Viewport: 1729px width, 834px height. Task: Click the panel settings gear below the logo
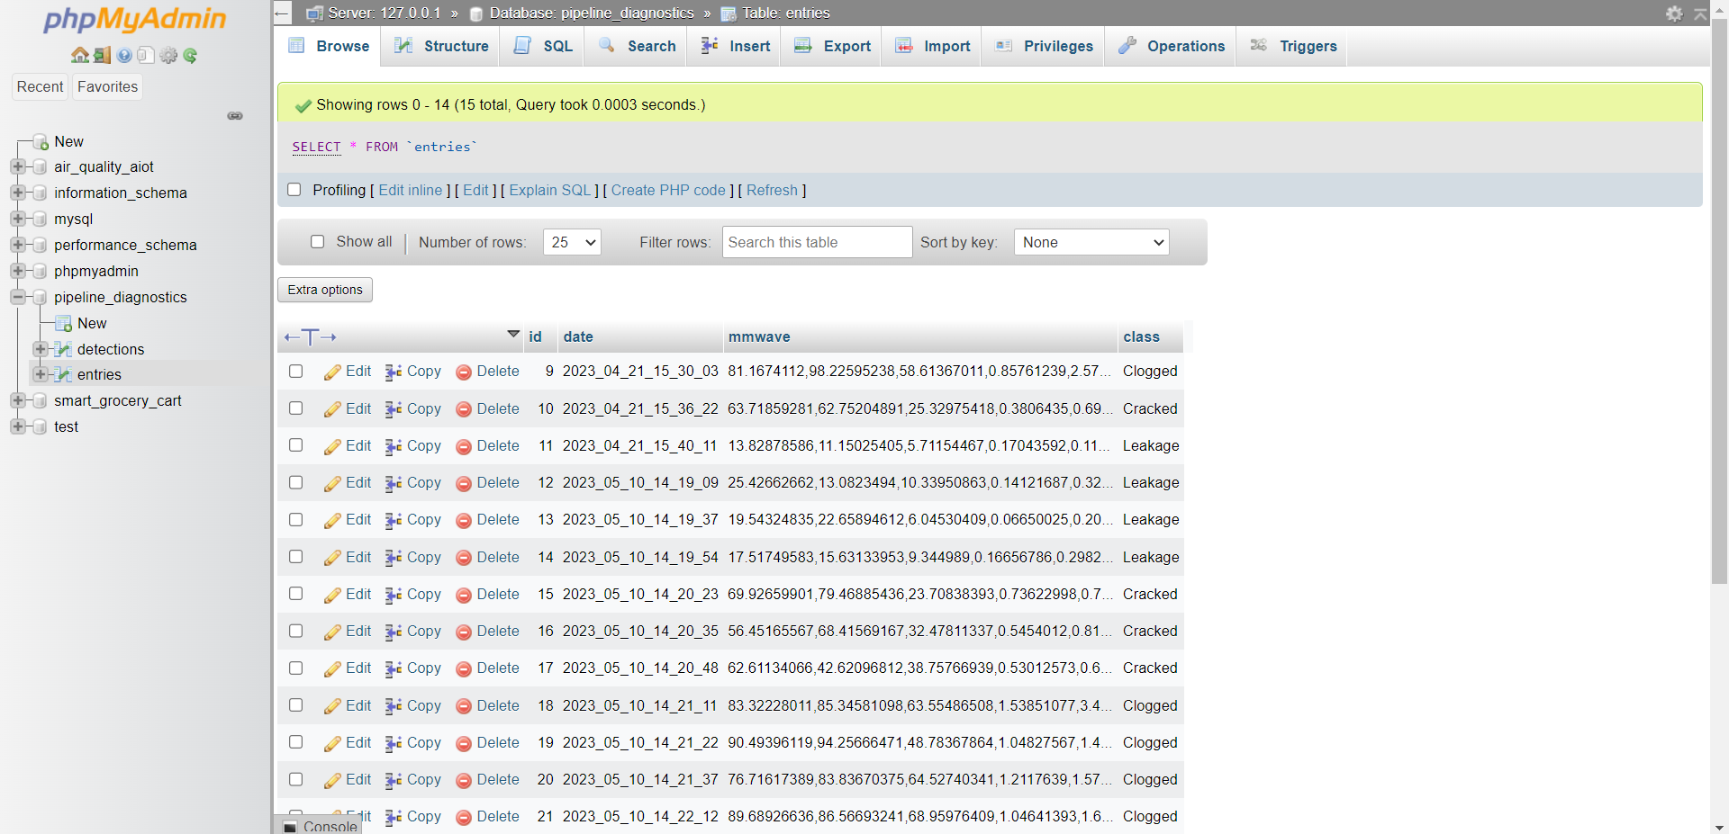pyautogui.click(x=168, y=55)
